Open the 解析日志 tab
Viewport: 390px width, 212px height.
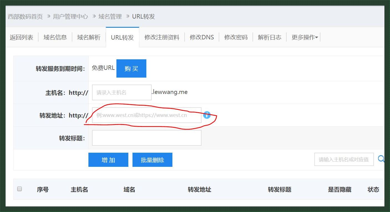(269, 37)
